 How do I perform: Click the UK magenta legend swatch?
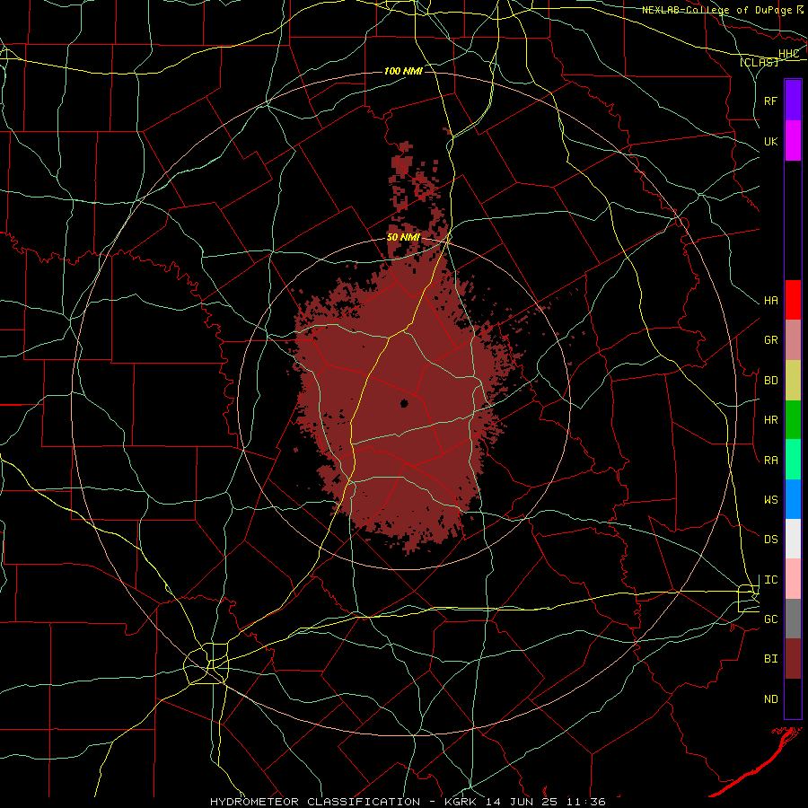point(793,141)
